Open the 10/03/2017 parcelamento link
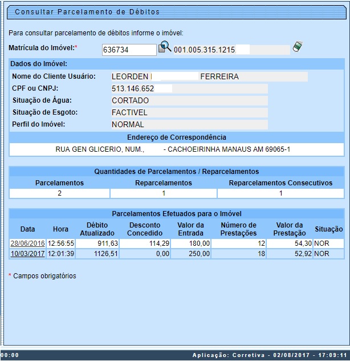The width and height of the screenshot is (350, 361). click(x=26, y=254)
